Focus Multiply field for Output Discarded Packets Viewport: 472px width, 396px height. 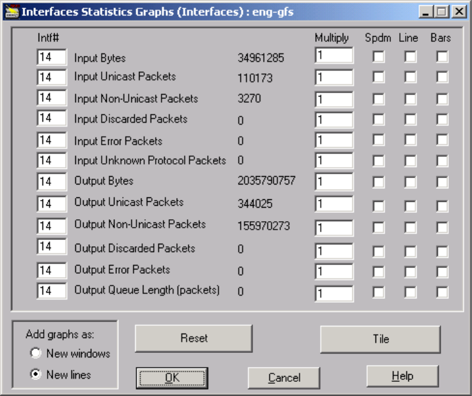(x=334, y=251)
